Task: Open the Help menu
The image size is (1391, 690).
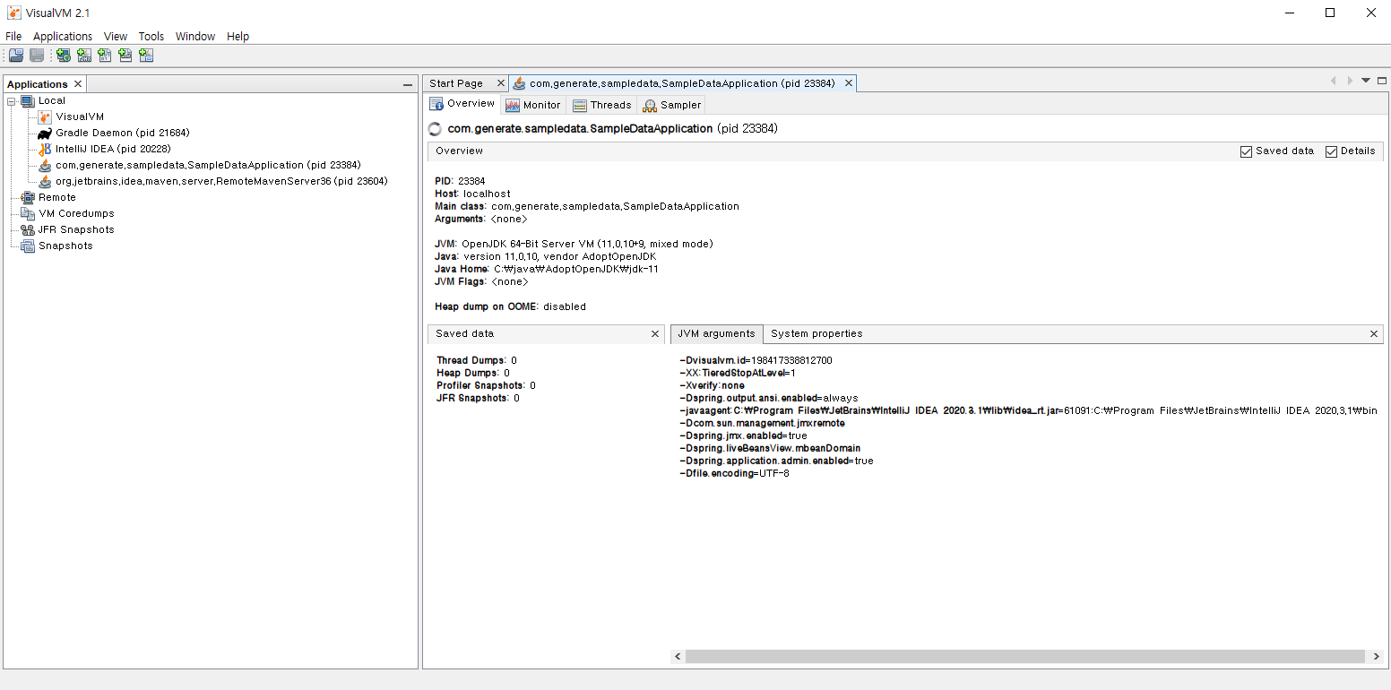Action: 238,37
